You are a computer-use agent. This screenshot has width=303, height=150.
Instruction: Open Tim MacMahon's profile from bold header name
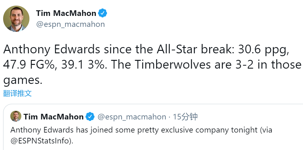tap(66, 13)
